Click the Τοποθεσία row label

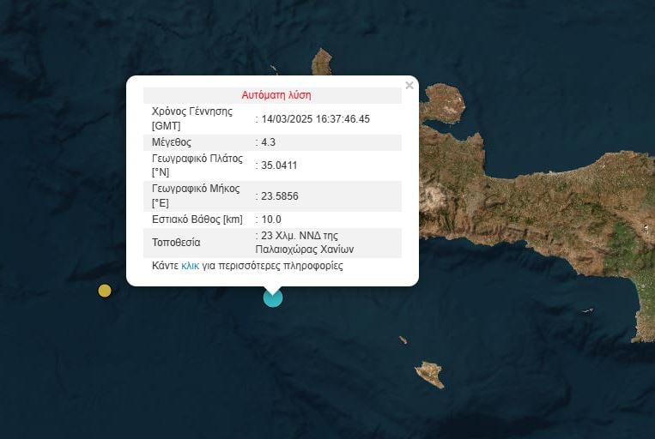click(x=176, y=243)
